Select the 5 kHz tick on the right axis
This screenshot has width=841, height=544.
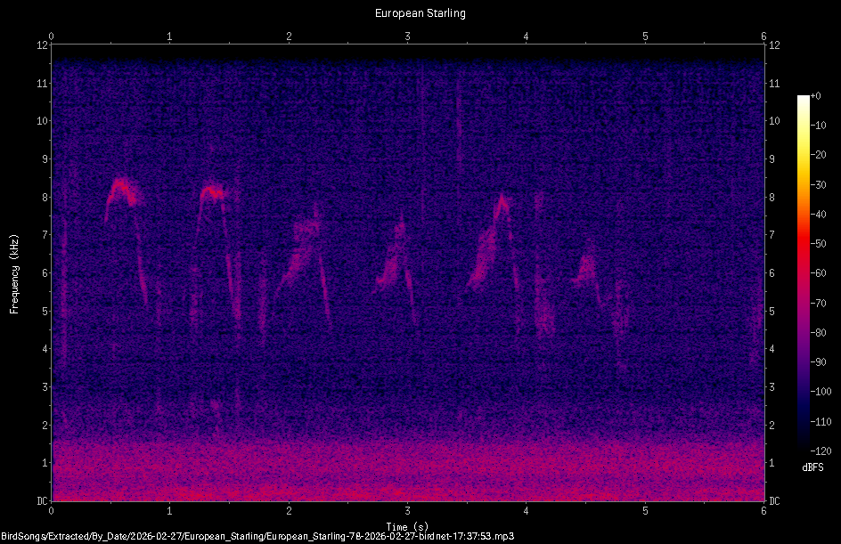[x=770, y=310]
